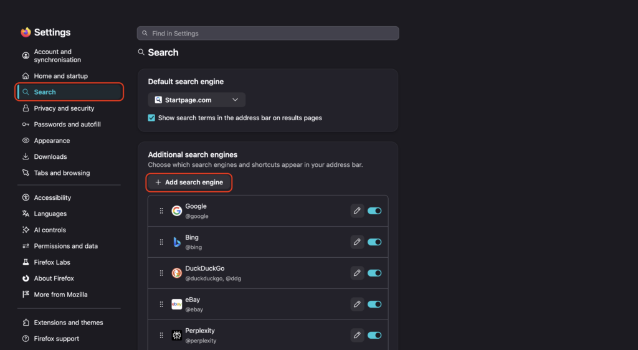Switch off the eBay search engine toggle
This screenshot has width=638, height=350.
click(x=374, y=304)
